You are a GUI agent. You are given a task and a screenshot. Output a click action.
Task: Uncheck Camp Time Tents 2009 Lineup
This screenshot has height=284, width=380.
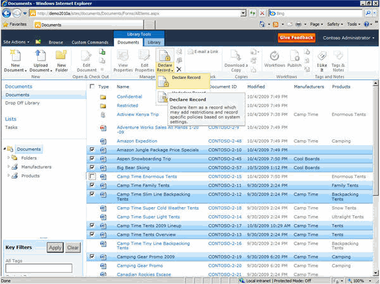click(92, 225)
